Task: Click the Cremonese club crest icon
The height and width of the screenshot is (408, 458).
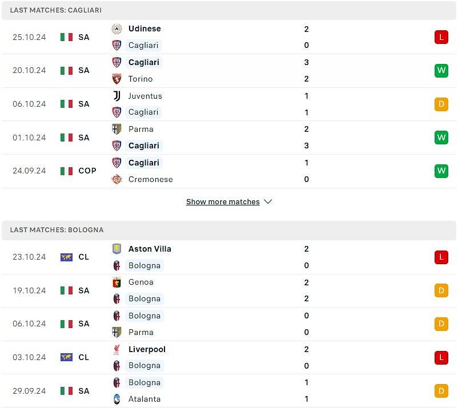Action: pyautogui.click(x=116, y=179)
